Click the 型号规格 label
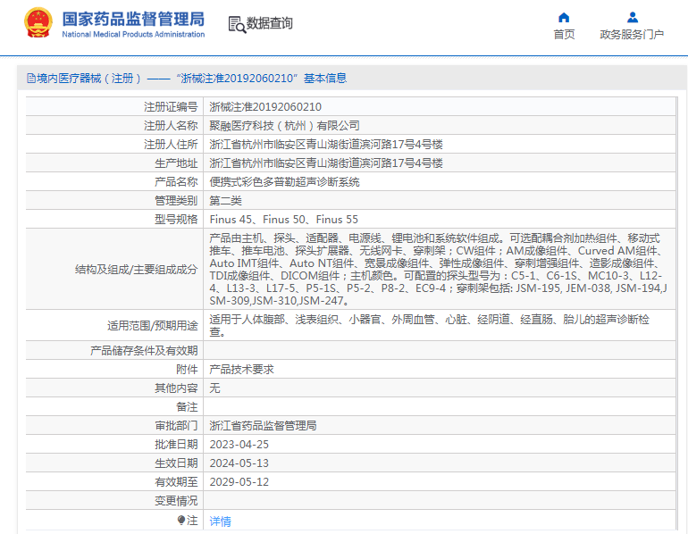Screen dimensions: 688x534 click(176, 219)
